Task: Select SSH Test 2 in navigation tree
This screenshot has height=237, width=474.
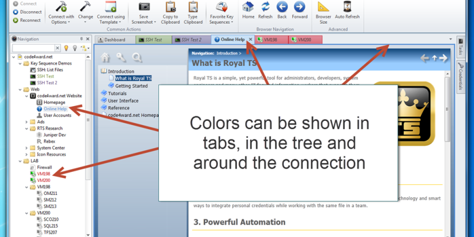Action: click(x=47, y=83)
